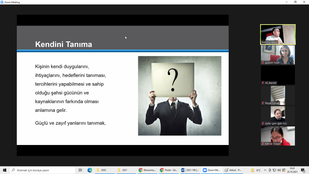Click the weather widget showing 6°C
309x174 pixels.
point(256,170)
